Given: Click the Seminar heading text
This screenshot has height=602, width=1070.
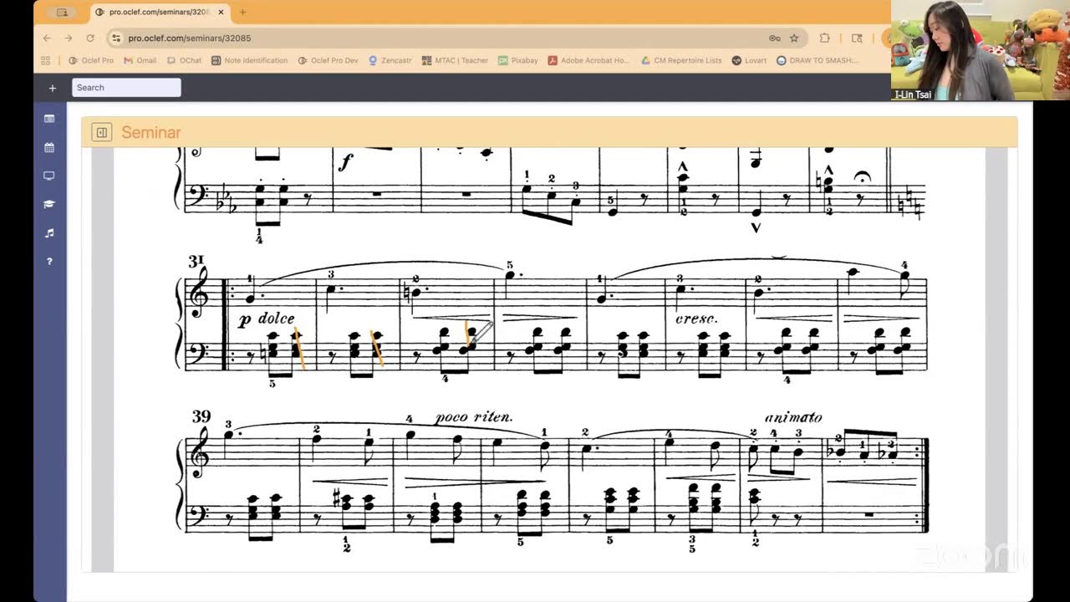Looking at the screenshot, I should [x=151, y=132].
